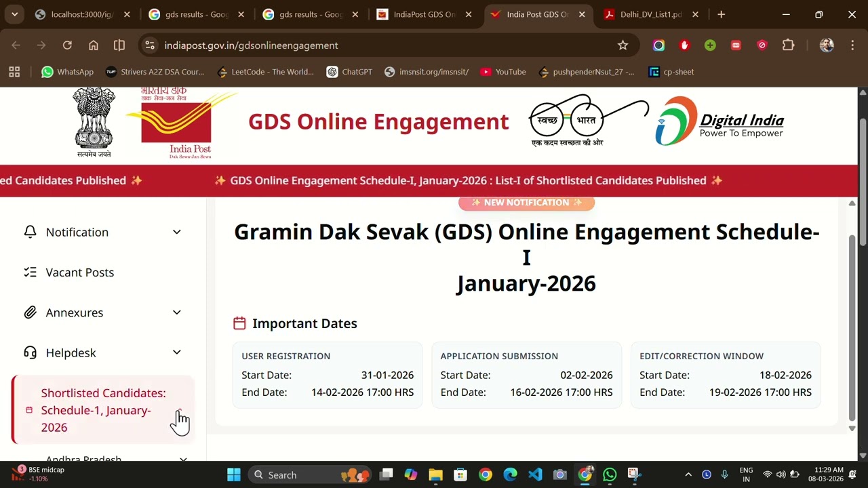Open Chrome three-dot menu

[852, 45]
